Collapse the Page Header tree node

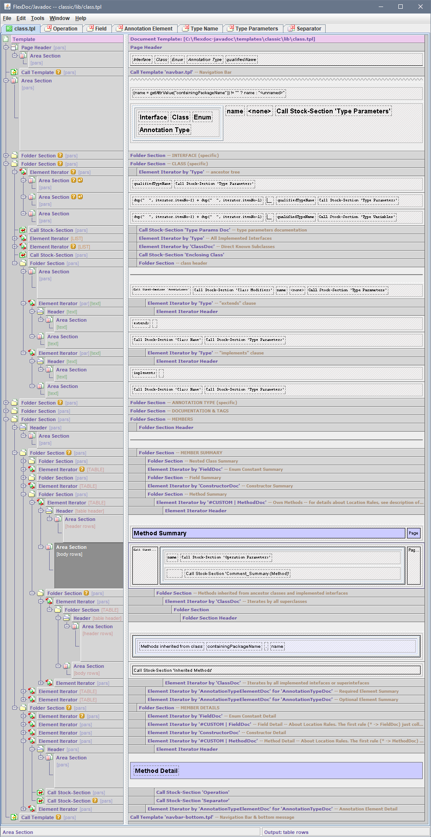click(x=6, y=48)
